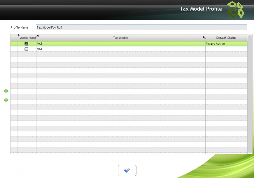Screen dimensions: 254x178
Task: Click the green move-up arrow icon
Action: tap(6, 91)
